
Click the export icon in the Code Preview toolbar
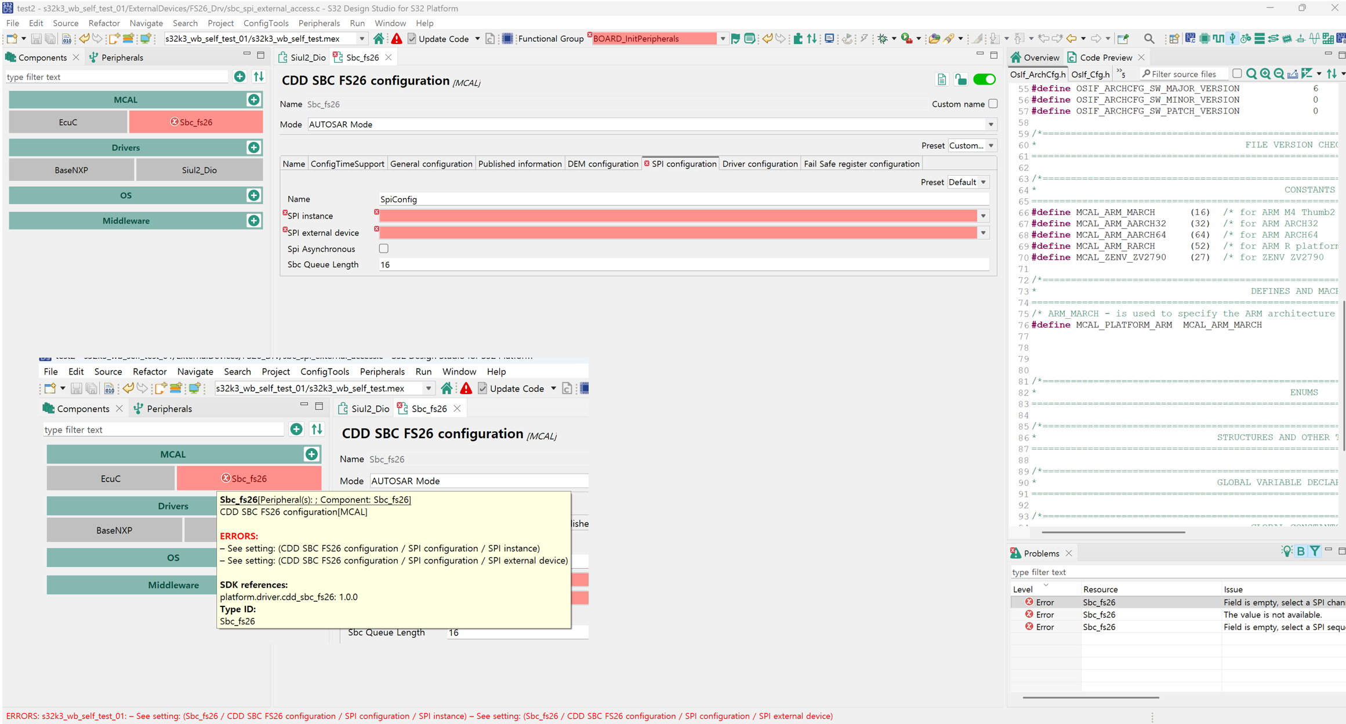(x=1292, y=74)
